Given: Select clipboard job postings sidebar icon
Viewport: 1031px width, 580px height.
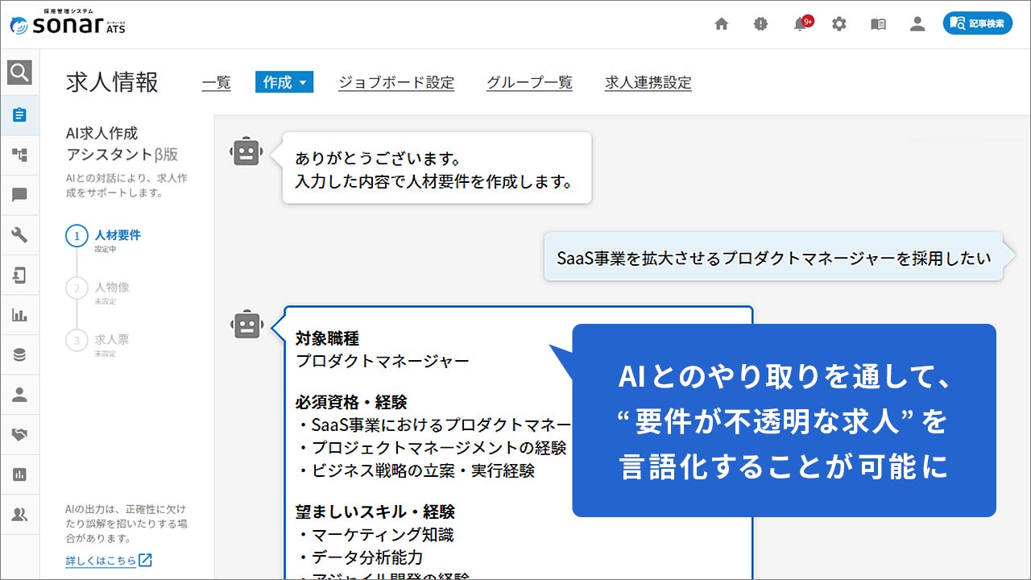Looking at the screenshot, I should (x=19, y=114).
